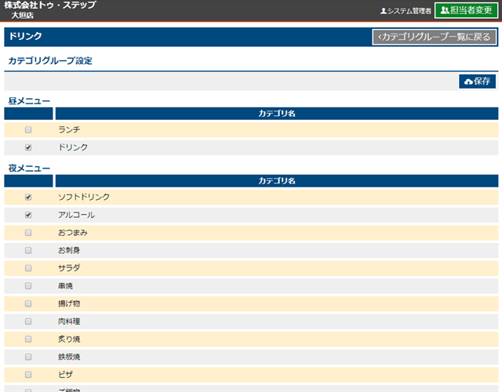Select the 肉料理 checkbox
Screen dimensions: 502x392
point(29,321)
